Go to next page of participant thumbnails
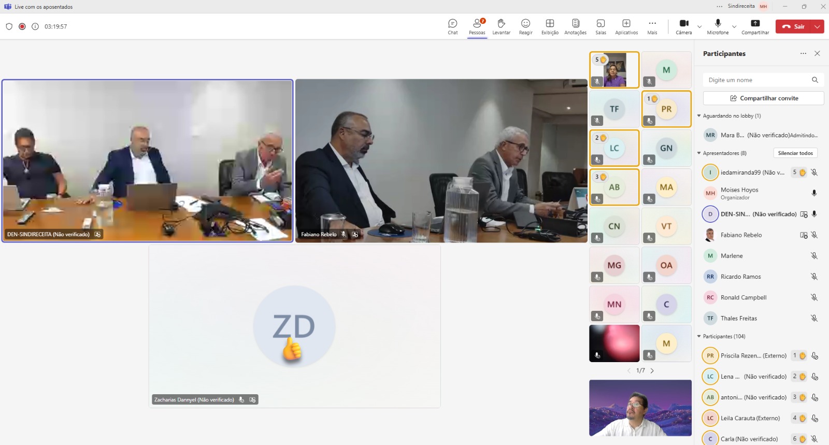Screen dimensions: 829x445 tap(652, 371)
